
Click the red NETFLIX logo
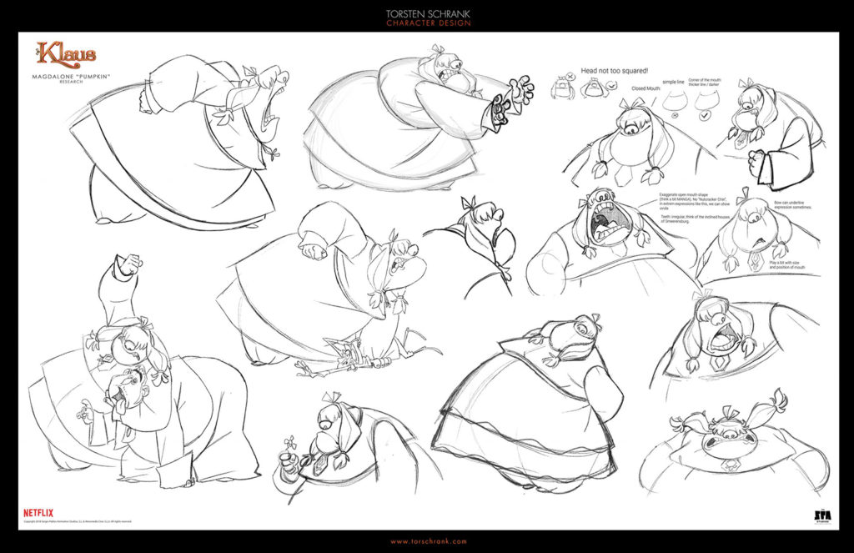coord(38,513)
